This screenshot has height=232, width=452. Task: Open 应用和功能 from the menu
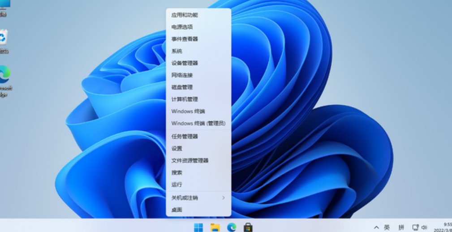[185, 15]
